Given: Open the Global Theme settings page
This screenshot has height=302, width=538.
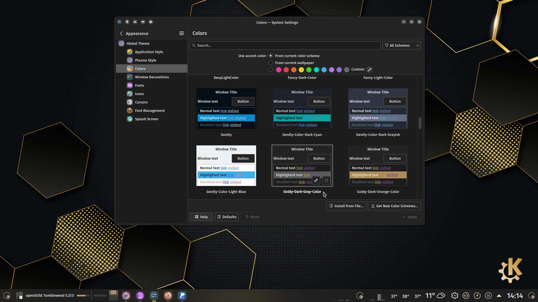Looking at the screenshot, I should tap(152, 43).
